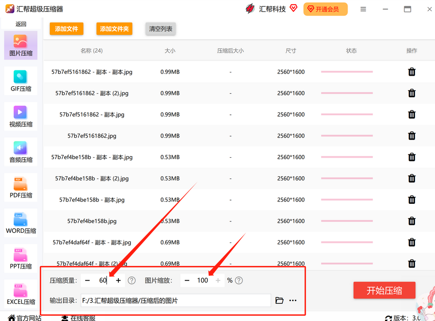Delete row 57b7ef4be158b.jpg
The width and height of the screenshot is (435, 321).
pos(412,221)
